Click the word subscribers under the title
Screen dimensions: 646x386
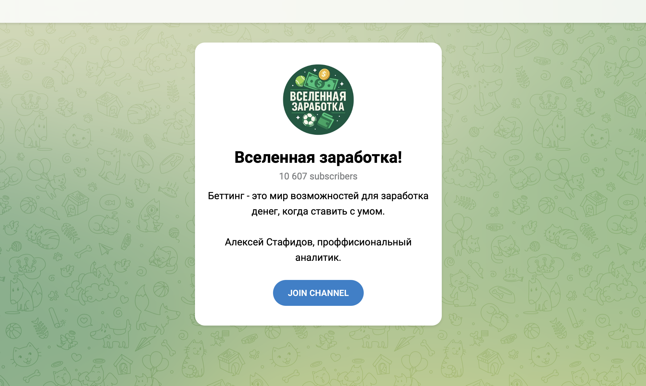point(333,176)
